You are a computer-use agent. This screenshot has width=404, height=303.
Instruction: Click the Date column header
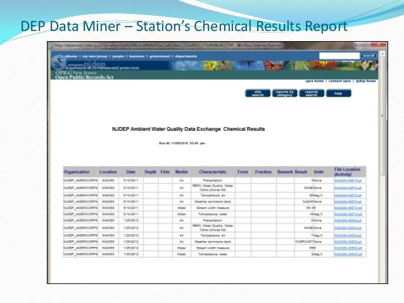coord(131,172)
